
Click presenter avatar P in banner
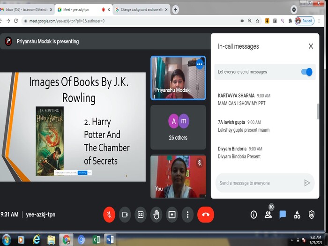(x=8, y=41)
